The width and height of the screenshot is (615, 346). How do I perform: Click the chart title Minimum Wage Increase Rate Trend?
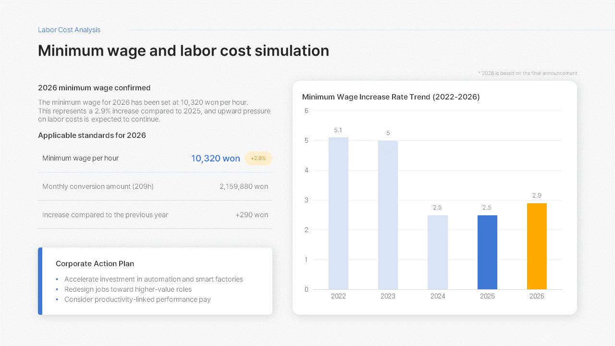click(391, 97)
